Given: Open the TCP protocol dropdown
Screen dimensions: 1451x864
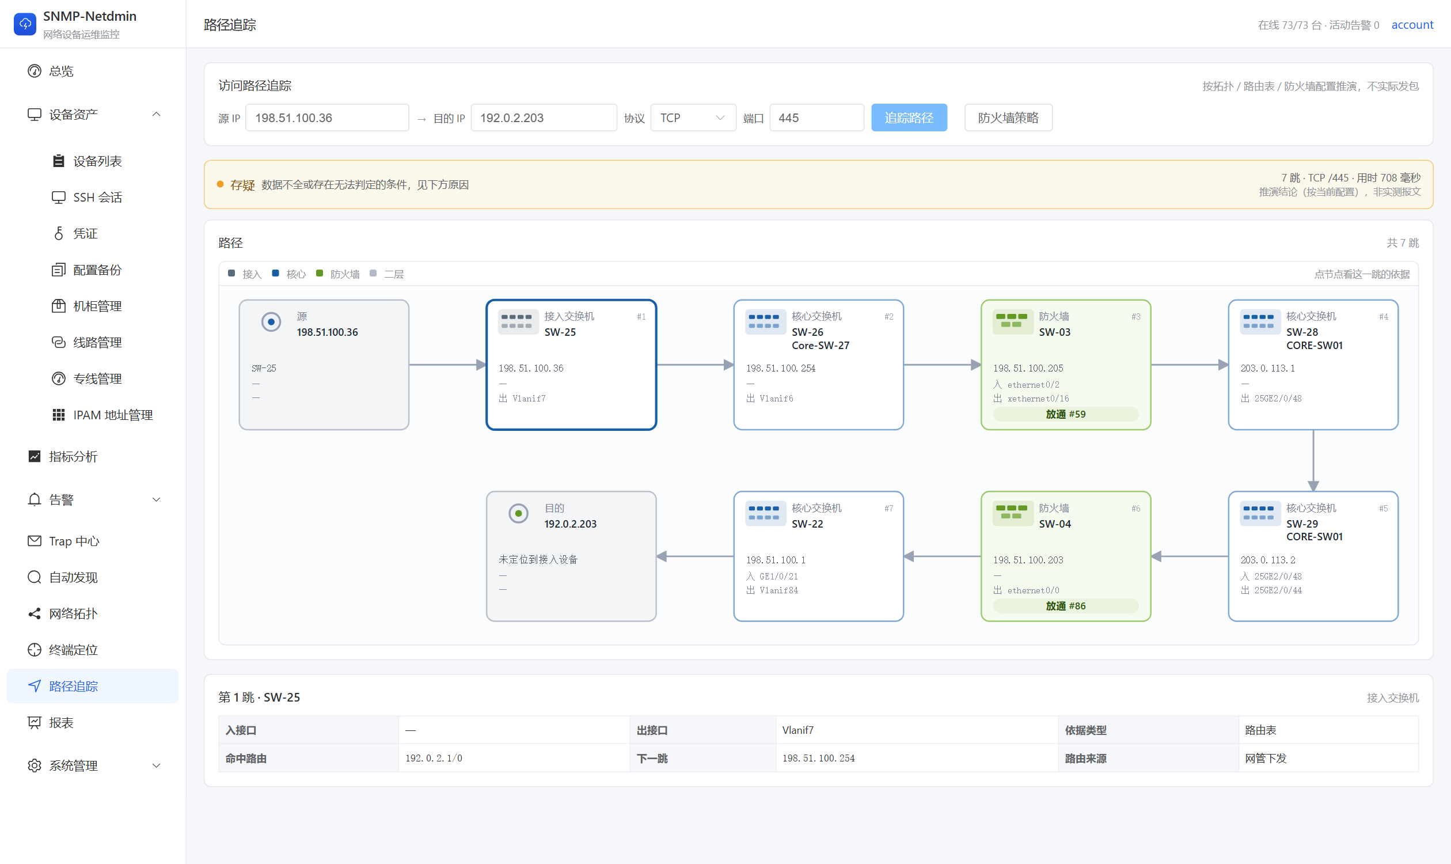Looking at the screenshot, I should coord(693,118).
